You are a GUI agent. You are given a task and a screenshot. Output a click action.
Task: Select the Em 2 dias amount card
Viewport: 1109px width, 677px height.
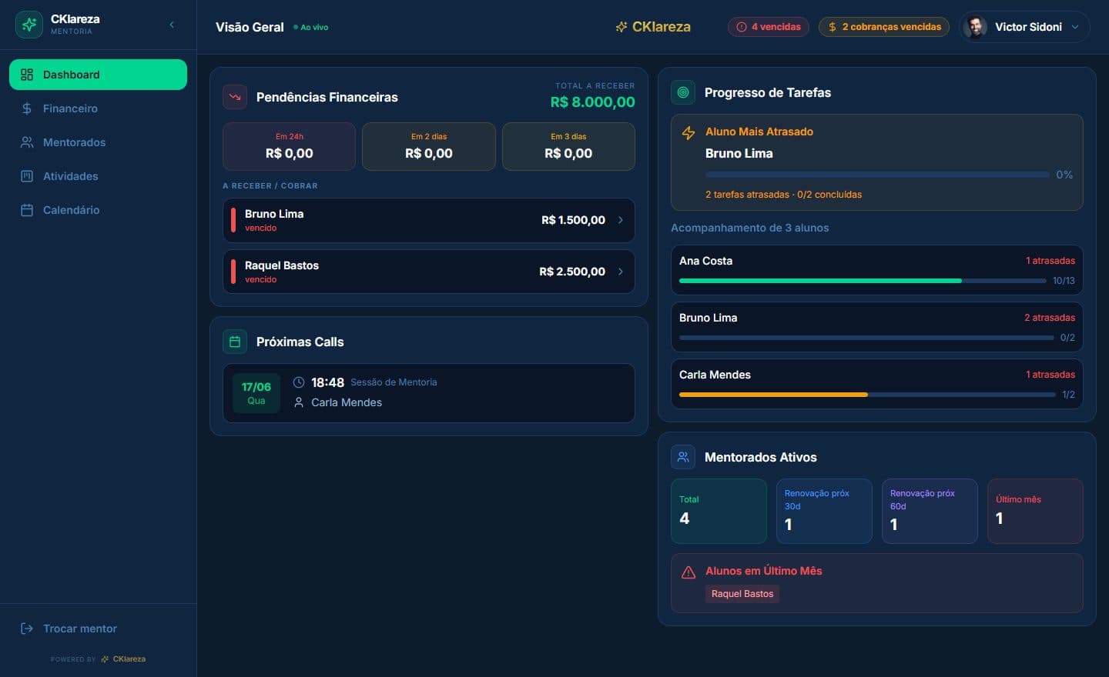coord(429,146)
